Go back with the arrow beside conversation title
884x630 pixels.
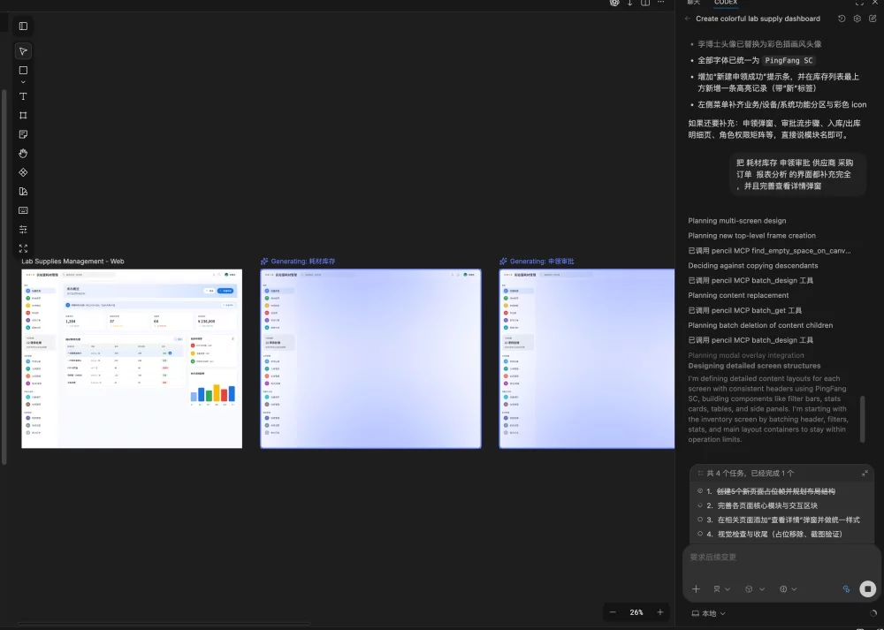pyautogui.click(x=687, y=19)
